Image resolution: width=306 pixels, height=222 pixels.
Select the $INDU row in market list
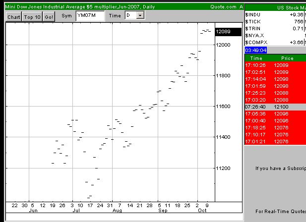[274, 14]
